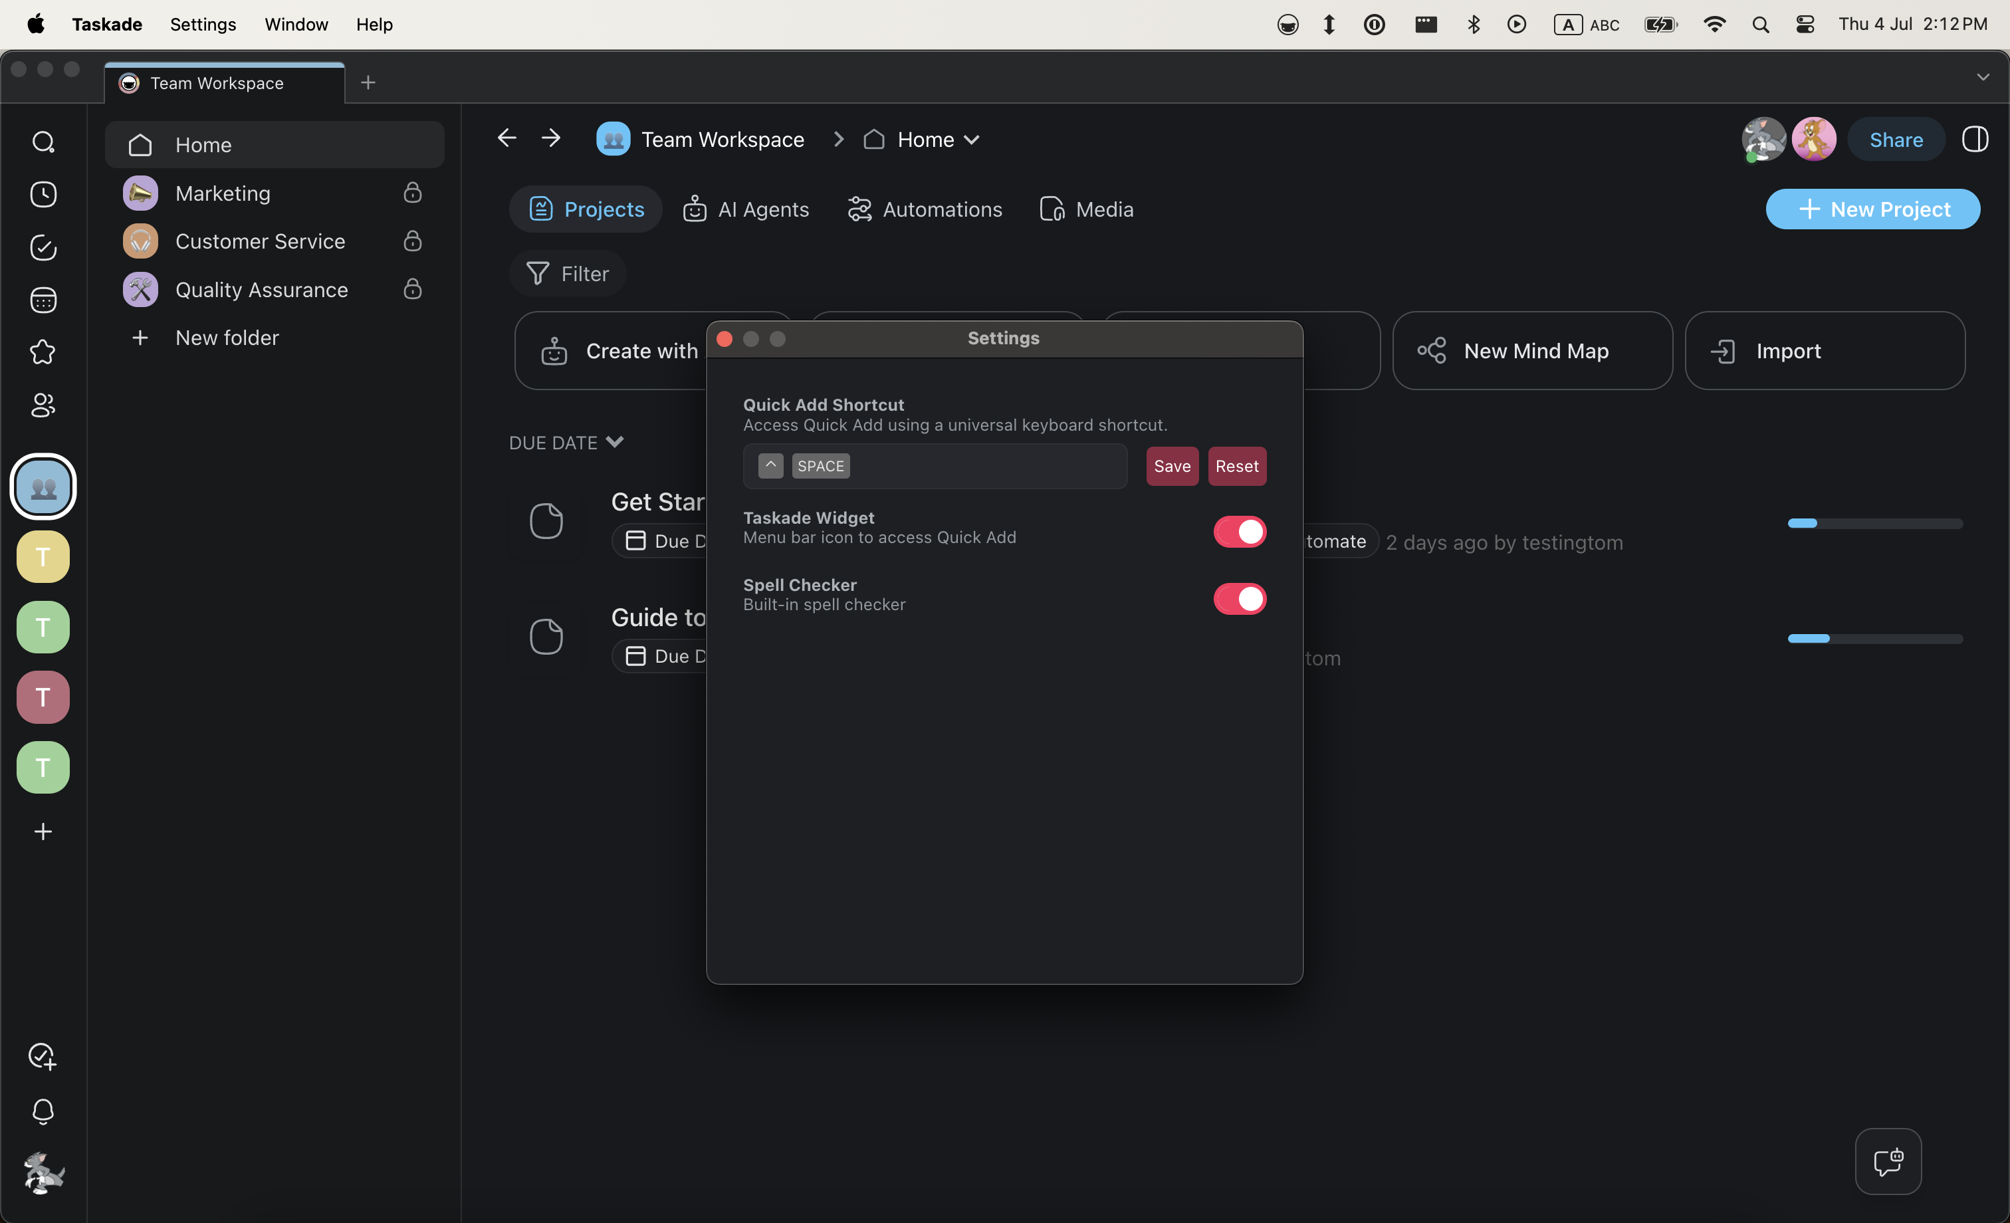
Task: Expand the Home breadcrumb dropdown
Action: point(970,140)
